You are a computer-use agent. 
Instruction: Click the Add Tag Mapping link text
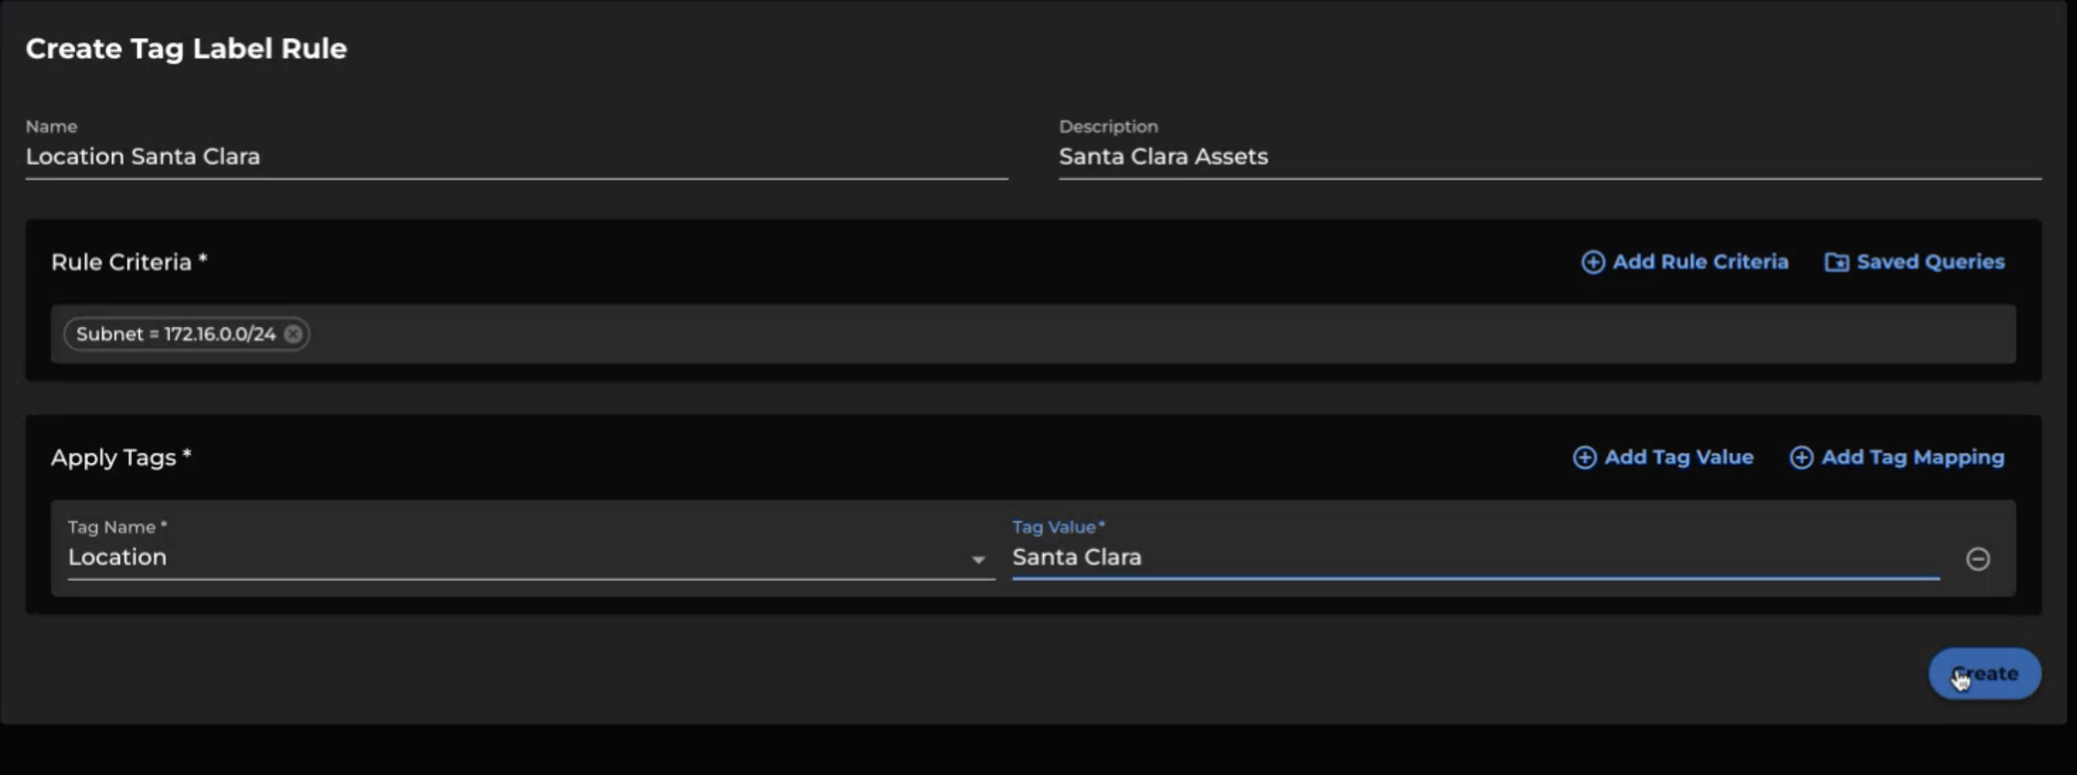[1912, 457]
